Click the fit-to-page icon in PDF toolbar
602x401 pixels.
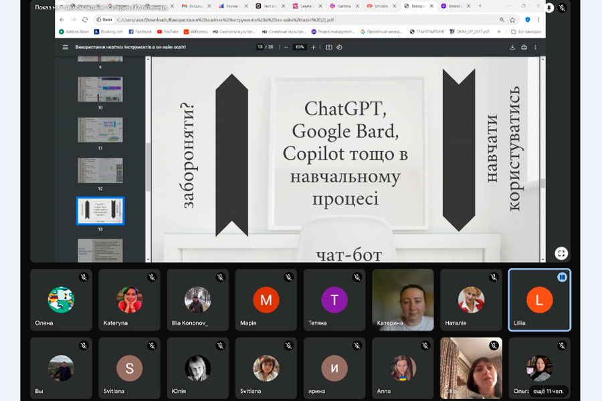[328, 47]
